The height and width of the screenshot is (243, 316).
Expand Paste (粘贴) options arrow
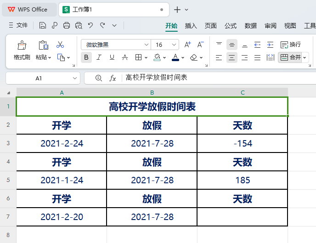click(x=50, y=57)
